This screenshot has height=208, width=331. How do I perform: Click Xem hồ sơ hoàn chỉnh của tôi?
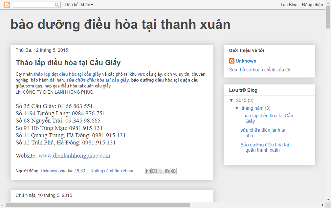[259, 70]
